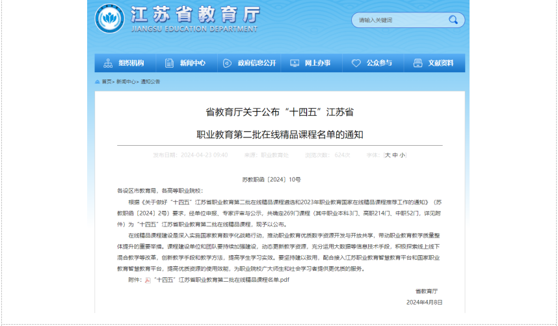Viewport: 558px width, 326px height.
Task: Set font size to 大 (large)
Action: (388, 156)
